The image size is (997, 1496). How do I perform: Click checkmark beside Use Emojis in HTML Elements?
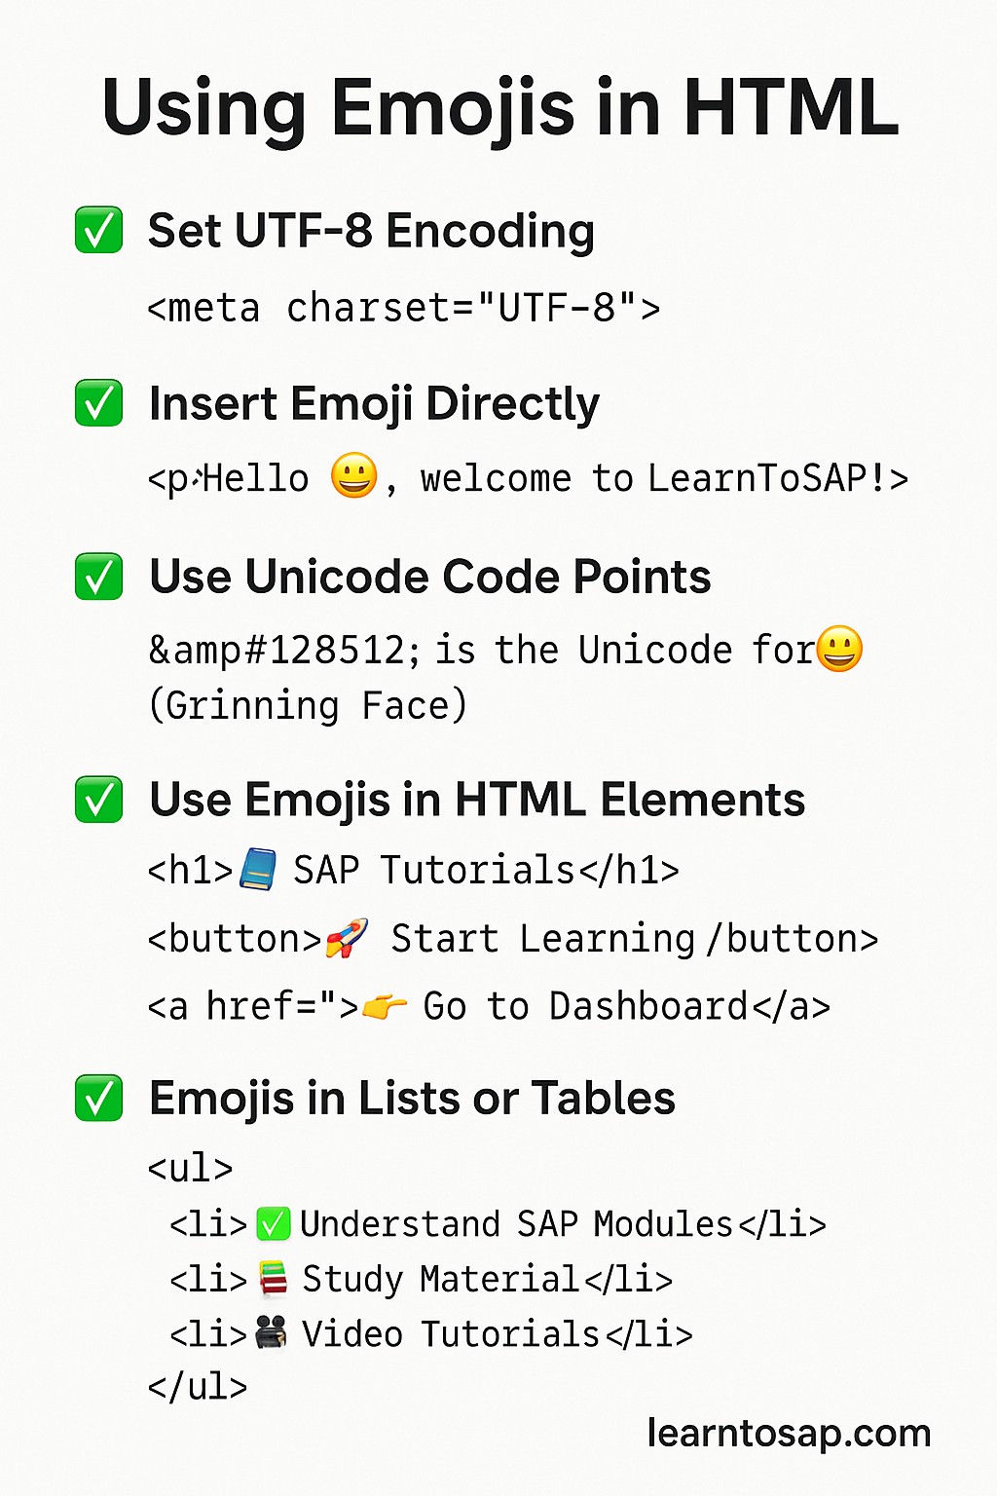(99, 800)
